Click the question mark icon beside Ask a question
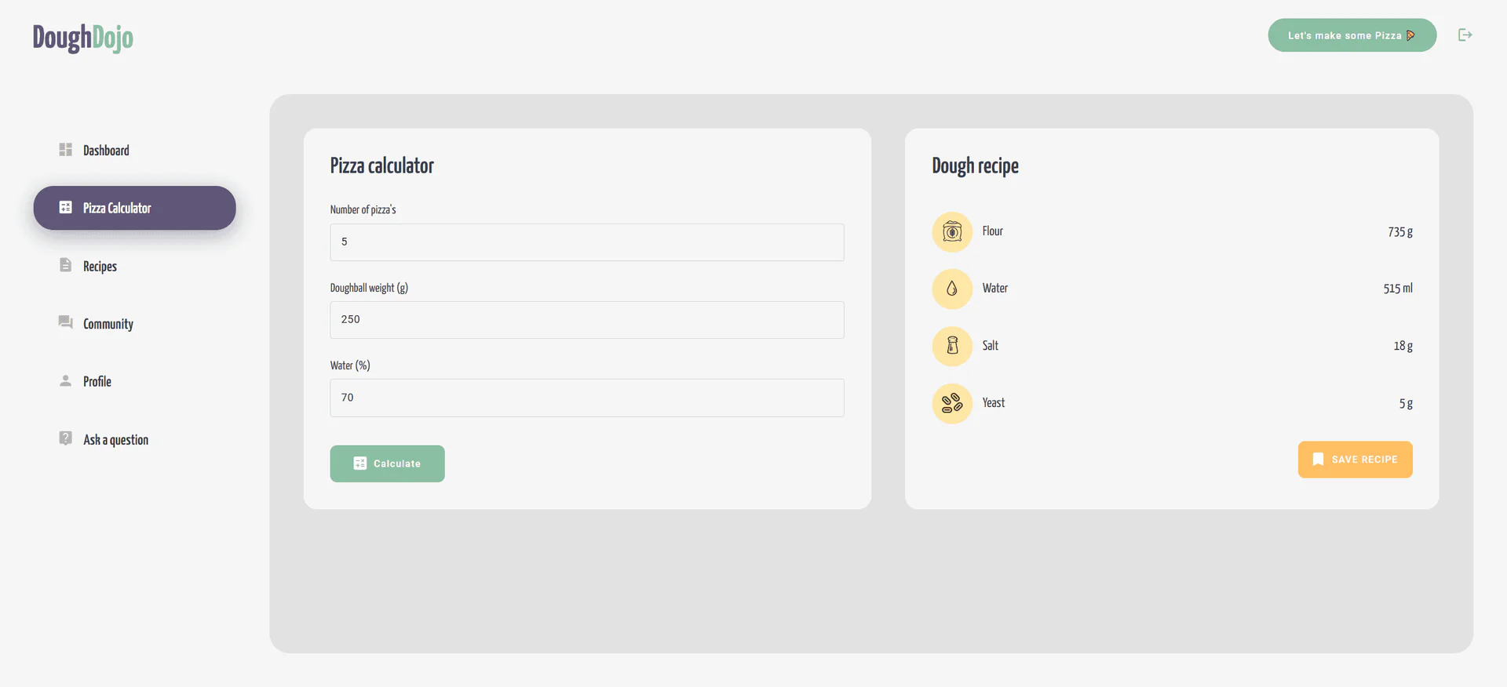 [65, 438]
